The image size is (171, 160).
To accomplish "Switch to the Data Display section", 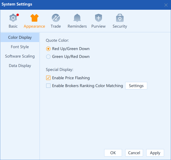I will (x=20, y=66).
